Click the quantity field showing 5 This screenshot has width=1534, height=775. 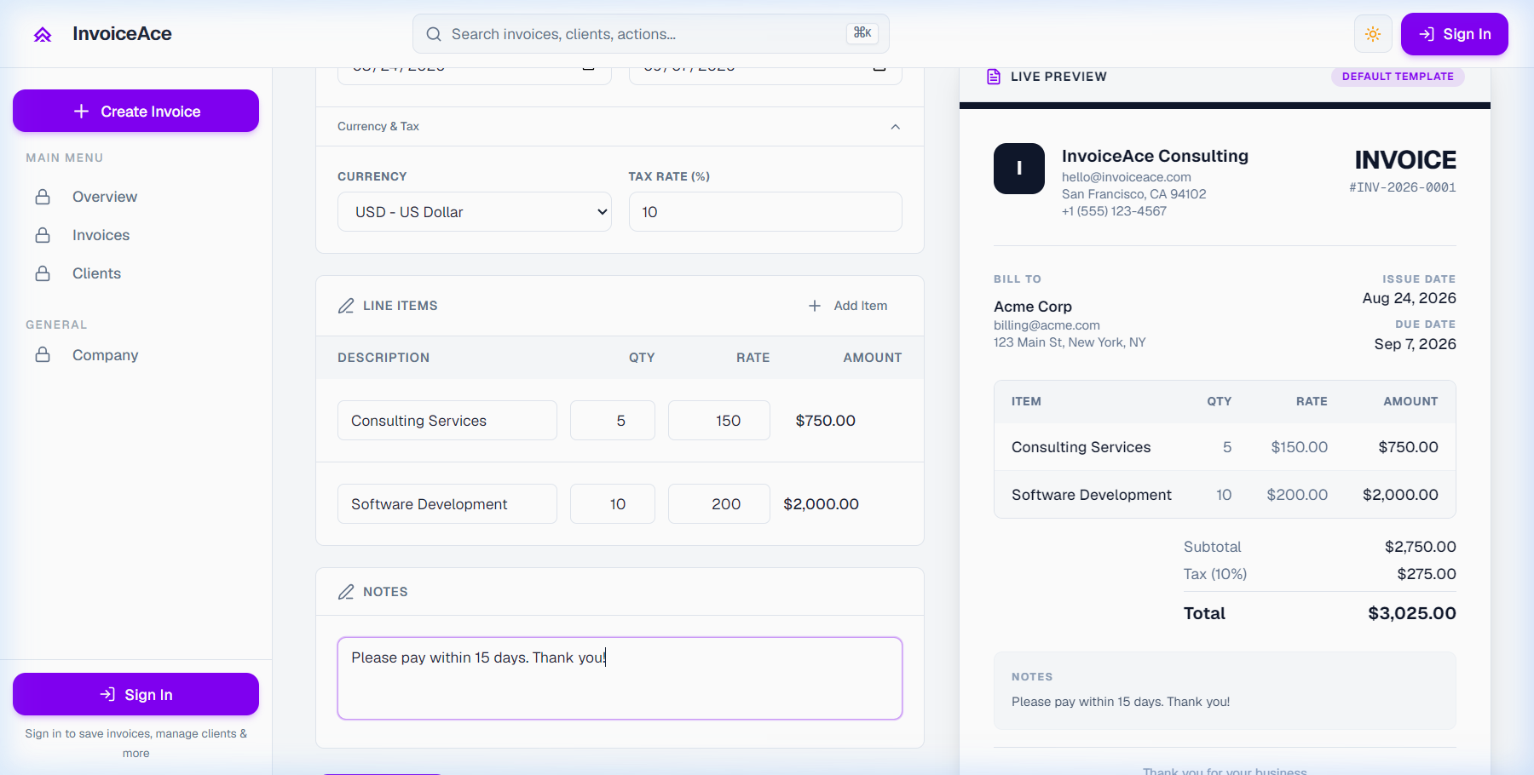click(613, 421)
